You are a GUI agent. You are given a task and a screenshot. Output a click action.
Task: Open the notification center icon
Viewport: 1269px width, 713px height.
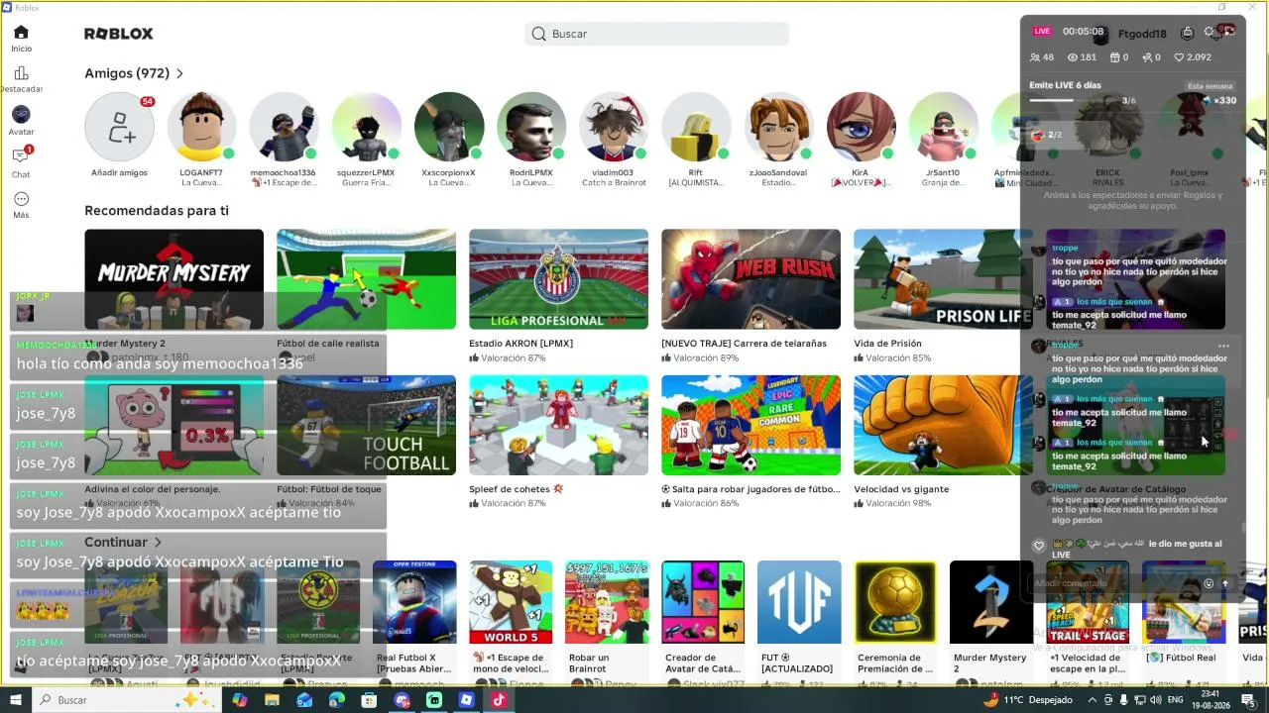coord(1248,700)
